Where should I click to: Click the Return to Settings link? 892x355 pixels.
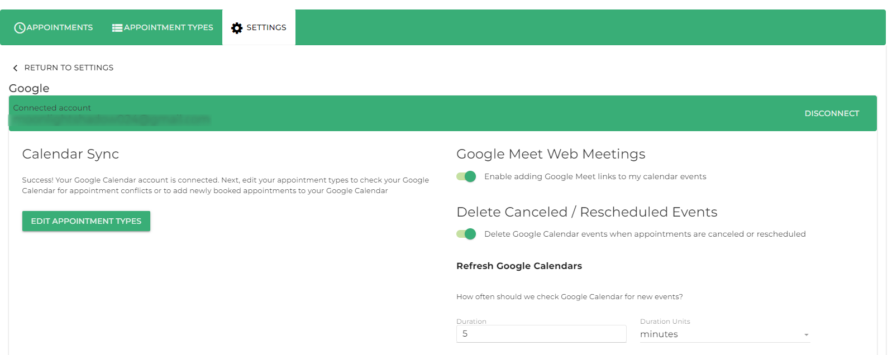coord(68,68)
